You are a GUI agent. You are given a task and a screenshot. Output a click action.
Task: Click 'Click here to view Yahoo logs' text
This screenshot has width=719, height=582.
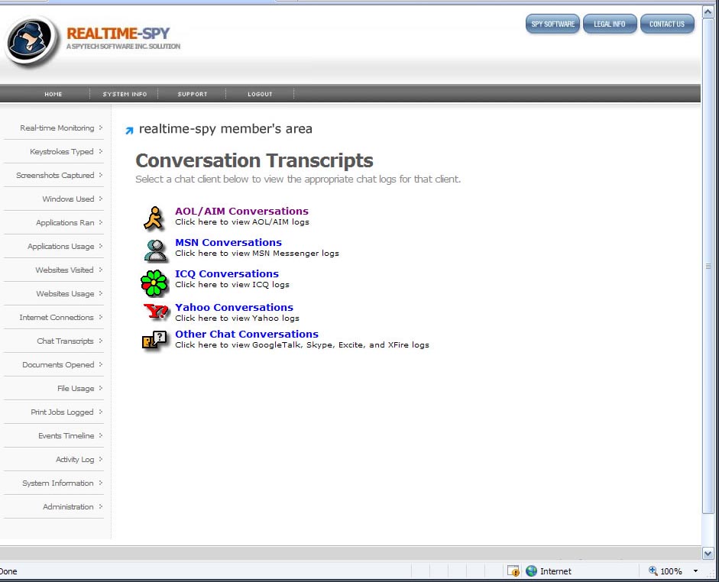pyautogui.click(x=237, y=318)
